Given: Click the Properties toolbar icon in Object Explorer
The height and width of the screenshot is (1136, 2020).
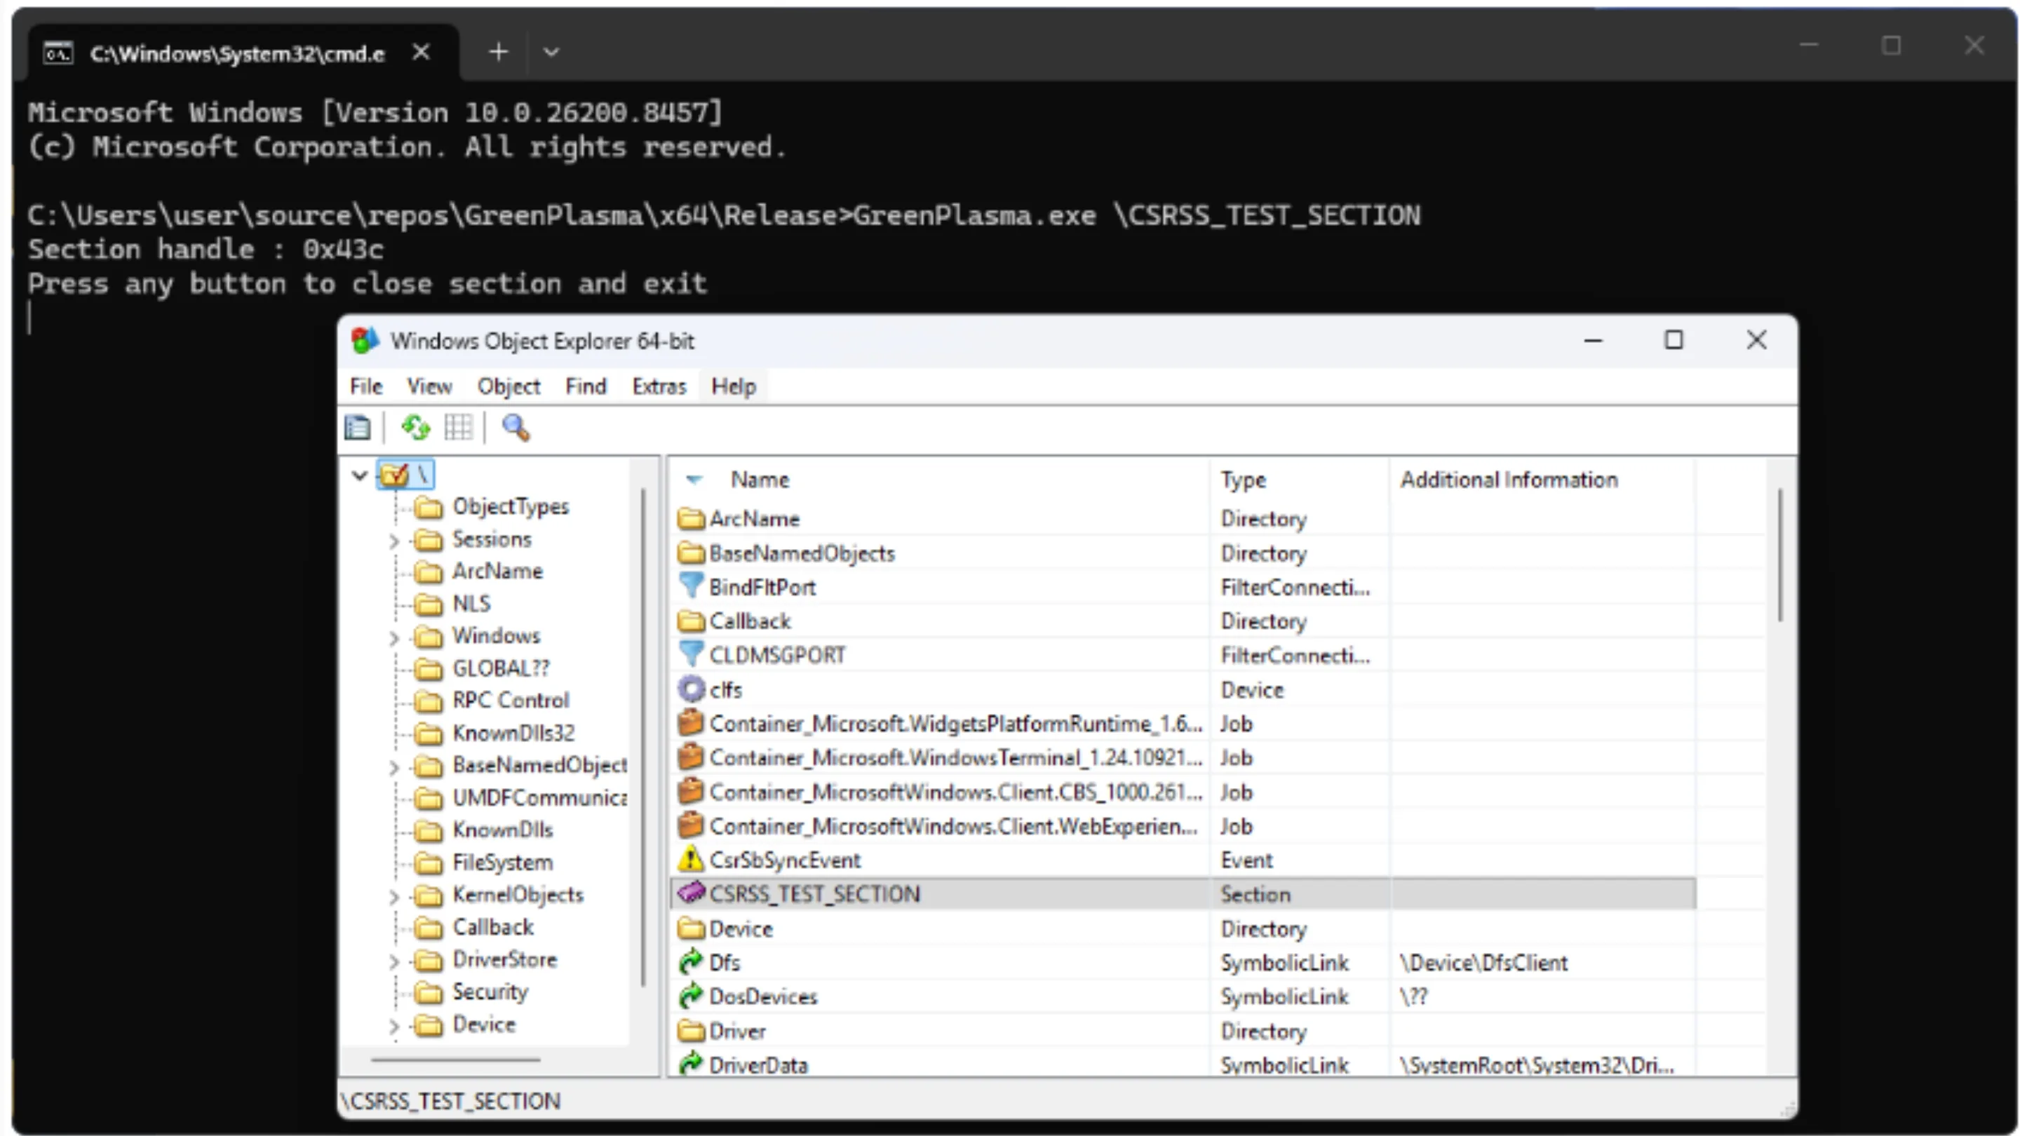Looking at the screenshot, I should click(358, 428).
